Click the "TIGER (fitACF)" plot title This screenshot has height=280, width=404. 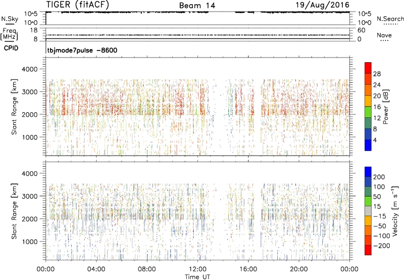click(x=78, y=5)
